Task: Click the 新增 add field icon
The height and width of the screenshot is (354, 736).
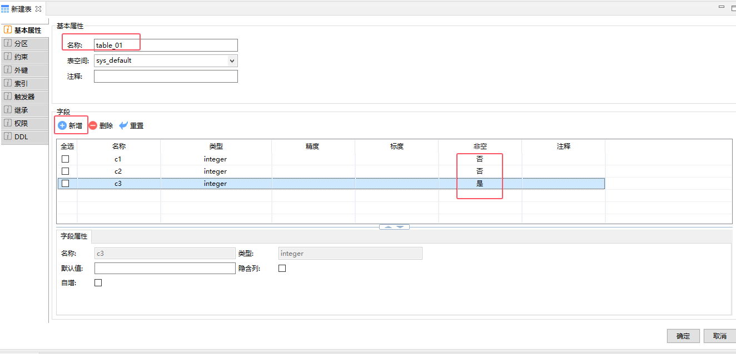Action: [62, 125]
